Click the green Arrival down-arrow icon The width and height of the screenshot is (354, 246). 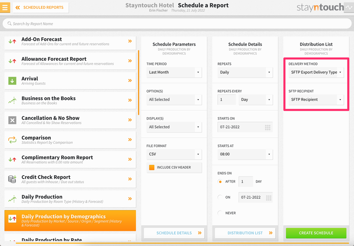[x=12, y=80]
